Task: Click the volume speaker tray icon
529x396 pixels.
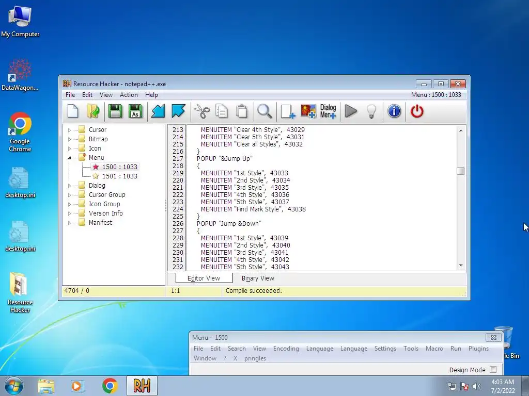Action: (x=477, y=386)
